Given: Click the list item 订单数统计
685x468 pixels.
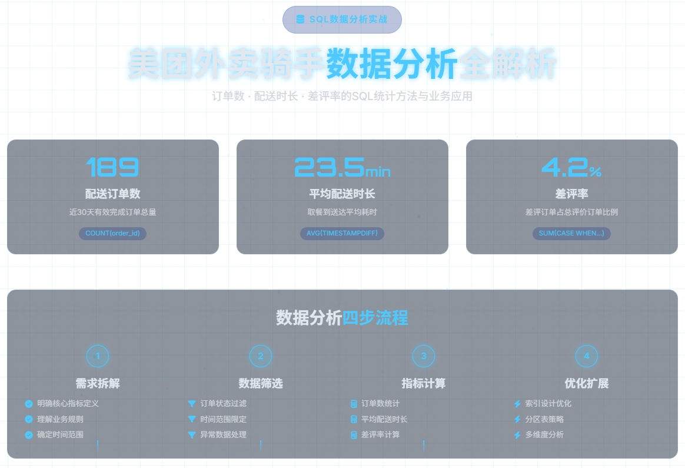Looking at the screenshot, I should (380, 404).
